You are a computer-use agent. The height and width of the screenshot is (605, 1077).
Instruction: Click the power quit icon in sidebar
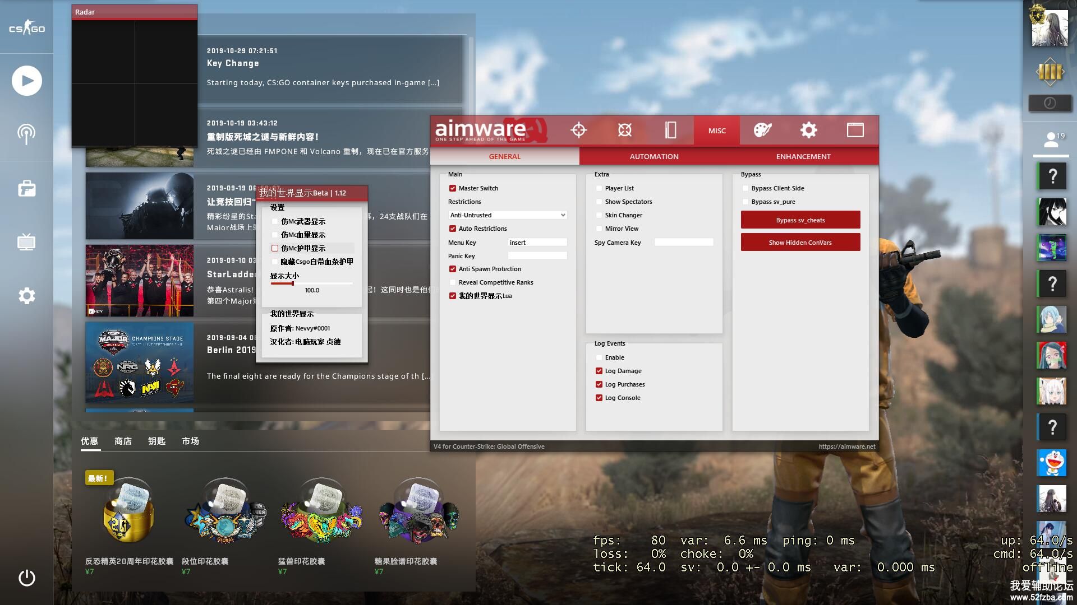pyautogui.click(x=26, y=578)
